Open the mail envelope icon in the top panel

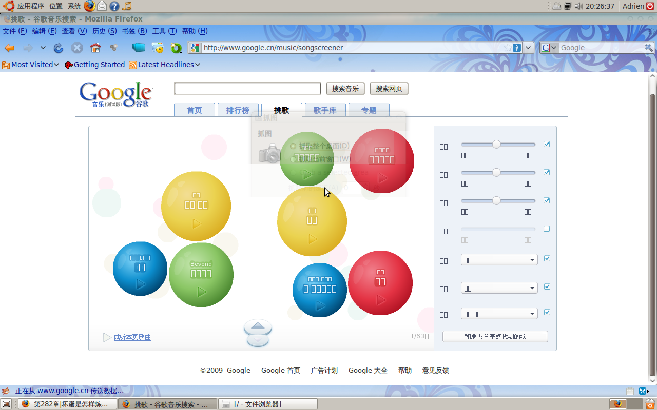point(102,6)
